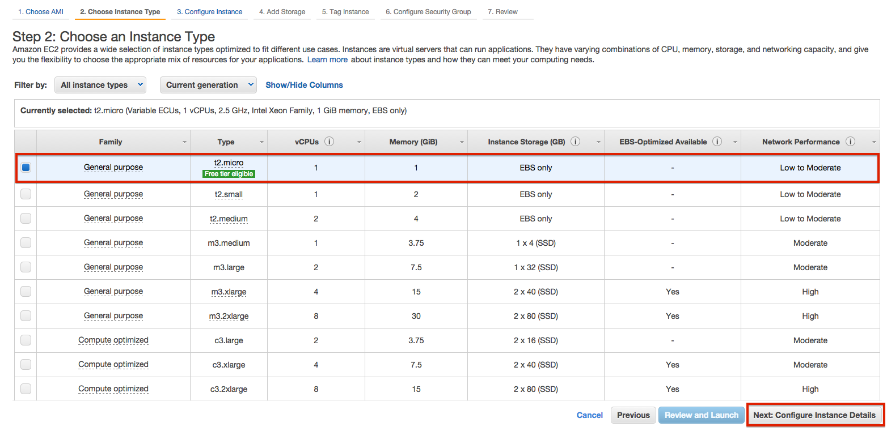The image size is (887, 431).
Task: Click the c3.large type name
Action: point(229,340)
